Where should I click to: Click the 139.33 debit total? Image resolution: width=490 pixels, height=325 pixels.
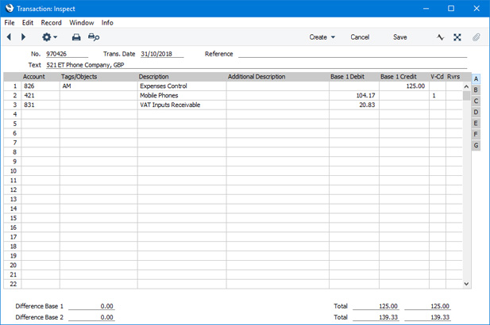coord(376,317)
